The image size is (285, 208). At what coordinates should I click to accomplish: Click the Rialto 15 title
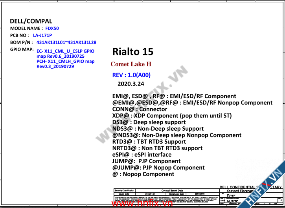point(133,52)
